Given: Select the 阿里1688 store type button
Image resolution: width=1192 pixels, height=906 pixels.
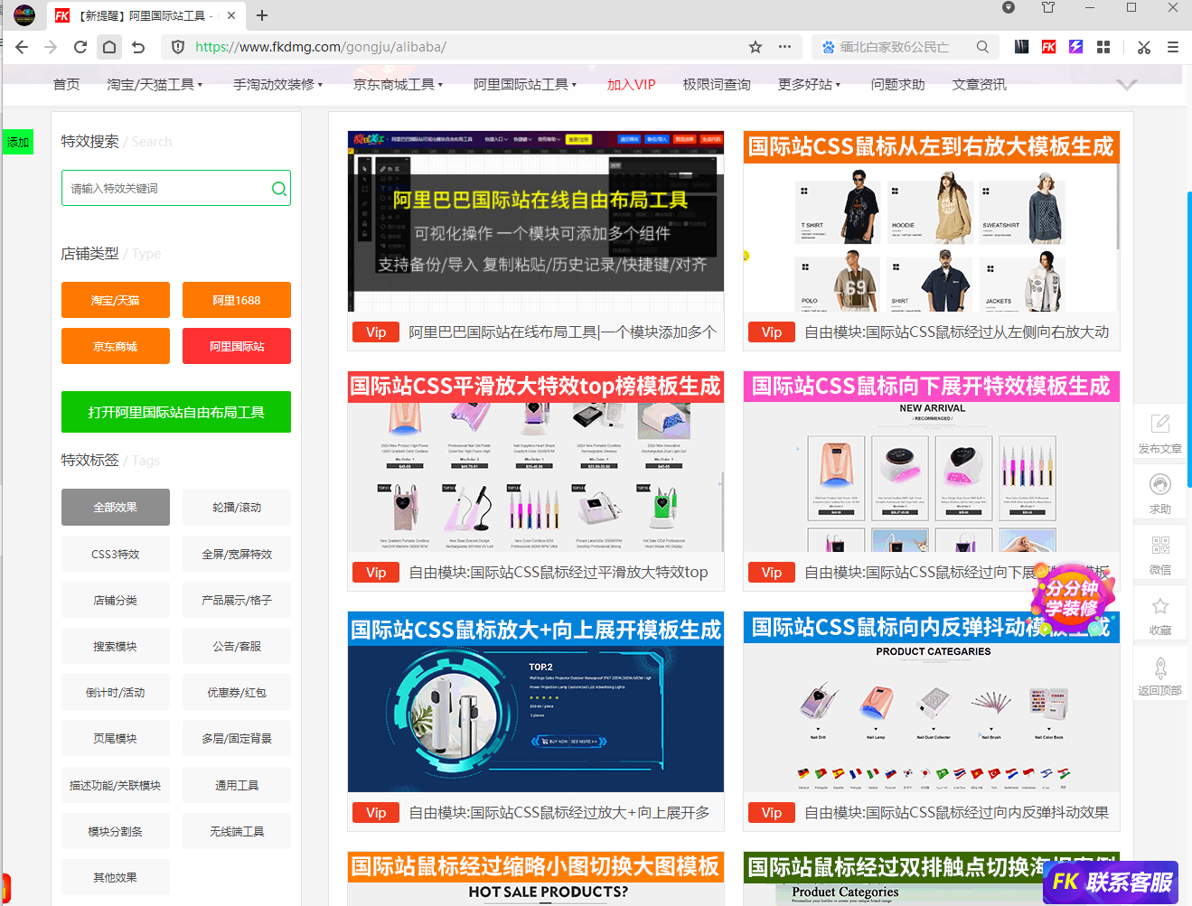Looking at the screenshot, I should (237, 300).
